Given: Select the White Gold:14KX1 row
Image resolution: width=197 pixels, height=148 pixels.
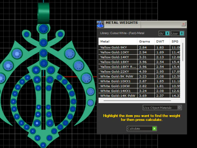Looking at the screenshot, I should click(x=139, y=91).
